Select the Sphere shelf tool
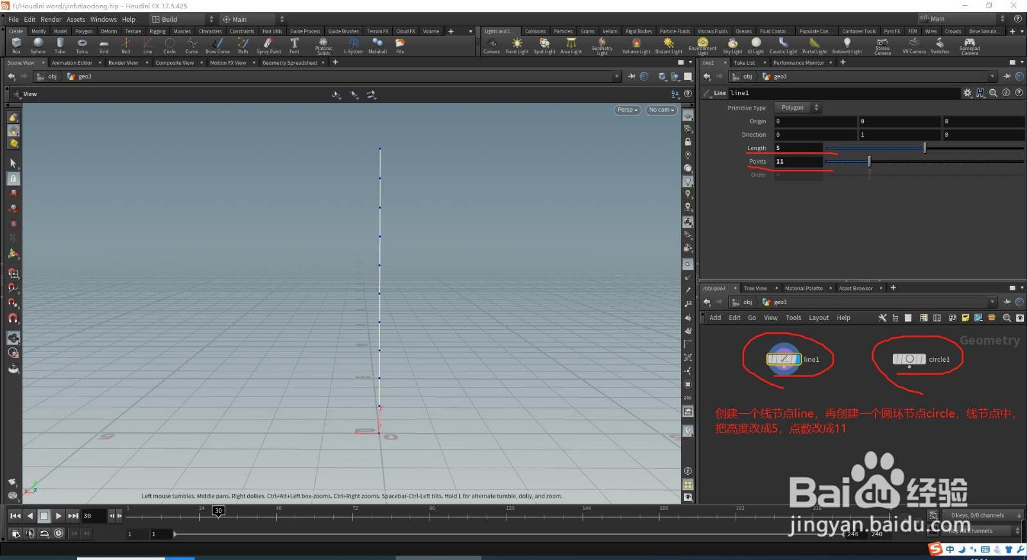This screenshot has height=560, width=1027. coord(38,46)
